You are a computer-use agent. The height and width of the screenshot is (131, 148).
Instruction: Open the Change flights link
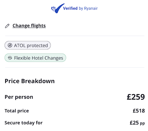pyautogui.click(x=29, y=26)
